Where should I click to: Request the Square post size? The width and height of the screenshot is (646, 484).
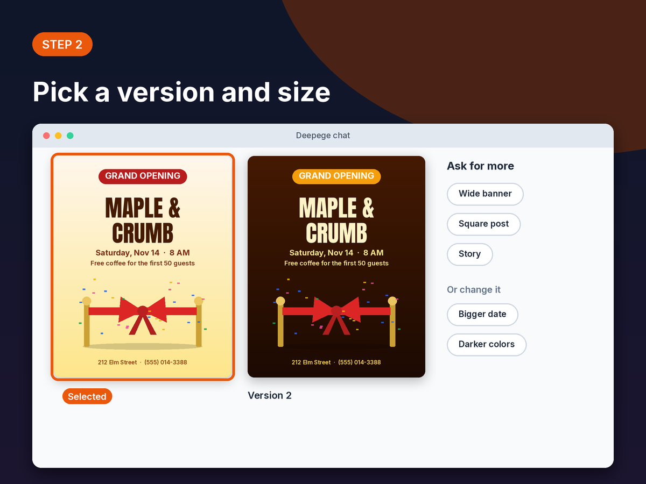(x=483, y=224)
